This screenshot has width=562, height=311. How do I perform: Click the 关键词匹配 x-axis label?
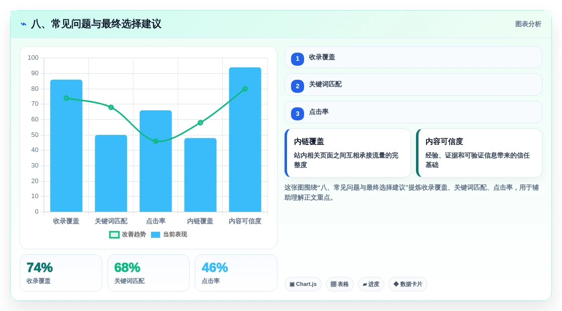click(x=111, y=221)
